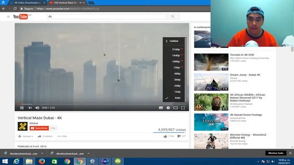Open Dream Jump - Dubai 4K
The width and height of the screenshot is (294, 165).
[245, 75]
